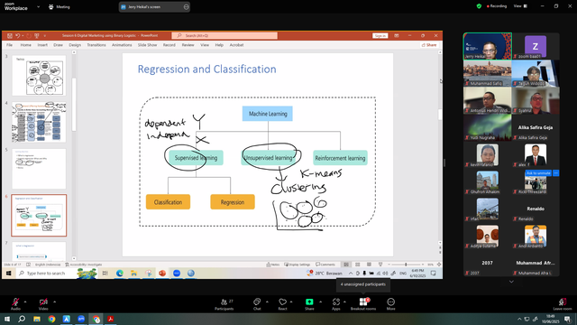Expand more participants with down chevron
The height and width of the screenshot is (325, 577).
511,282
